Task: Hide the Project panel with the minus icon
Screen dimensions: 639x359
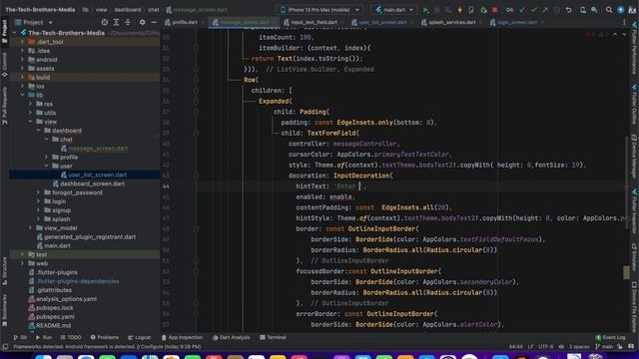Action: 154,22
